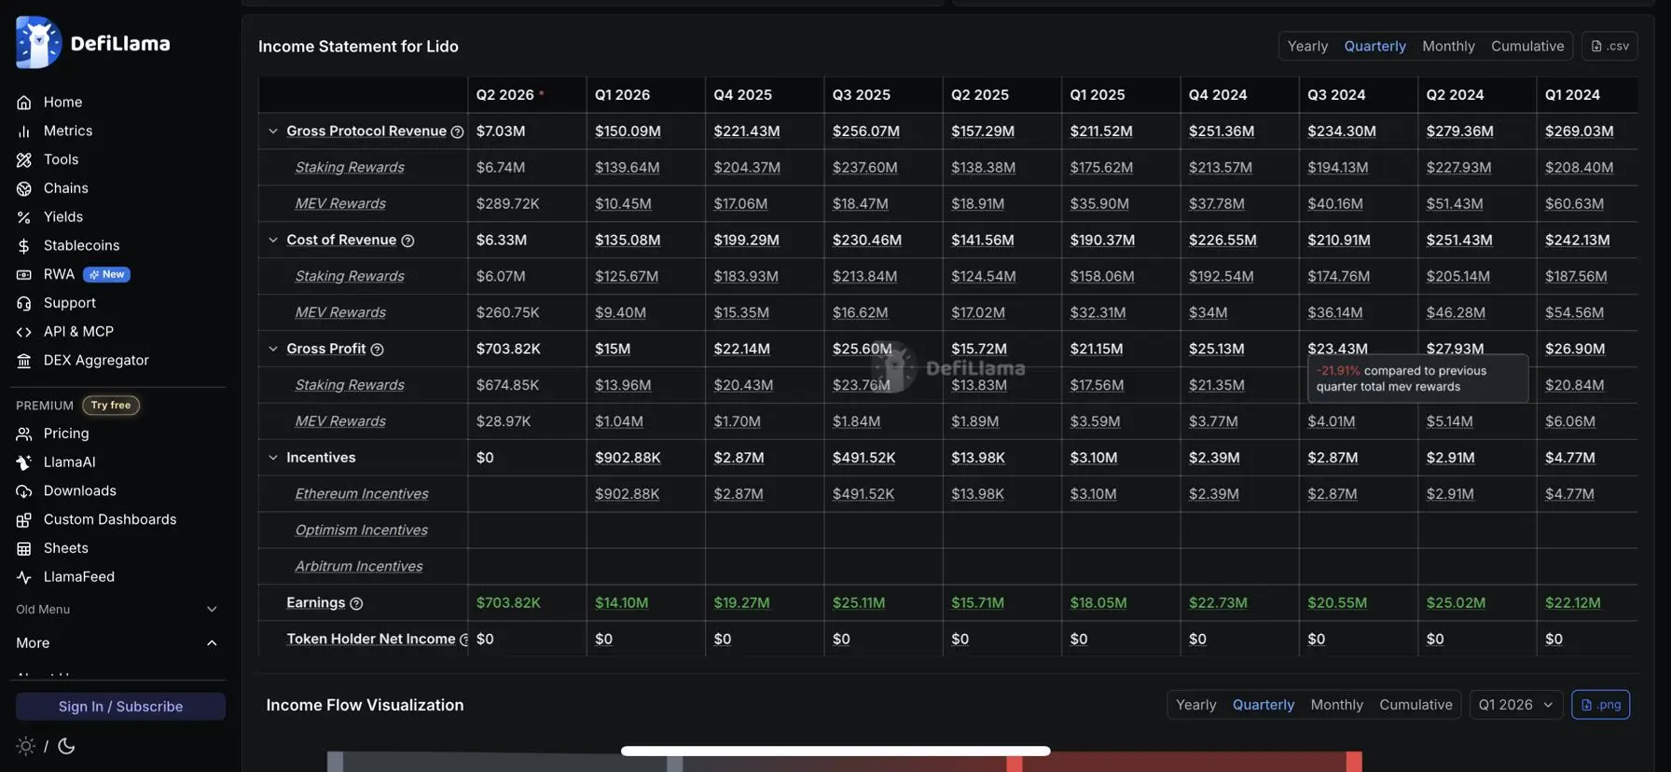Viewport: 1671px width, 772px height.
Task: Click the Pricing users icon
Action: click(x=24, y=434)
